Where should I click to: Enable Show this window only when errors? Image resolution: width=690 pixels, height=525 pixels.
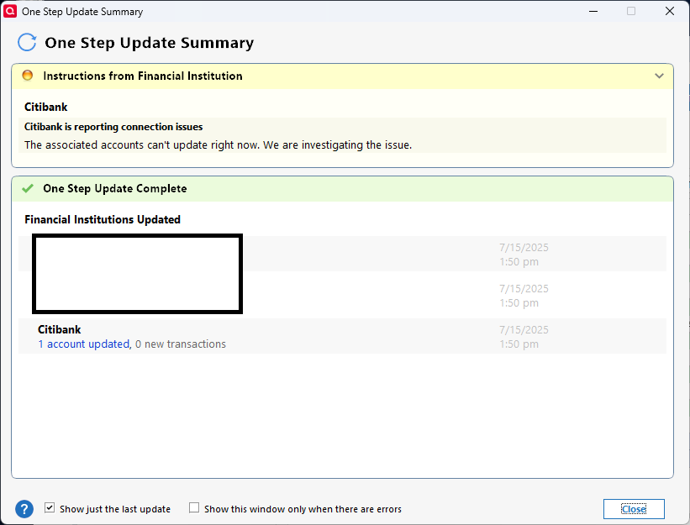click(x=194, y=508)
